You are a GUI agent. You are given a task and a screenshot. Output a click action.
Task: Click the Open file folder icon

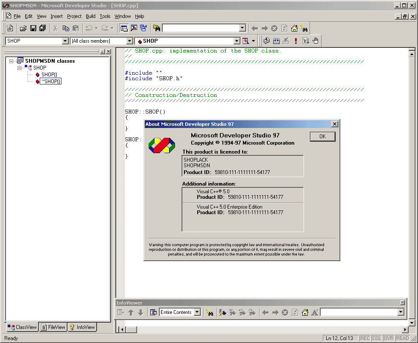23,28
